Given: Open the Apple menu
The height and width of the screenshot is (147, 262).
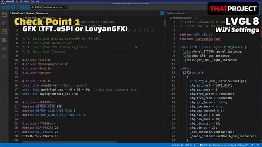Looking at the screenshot, I should 2,1.
